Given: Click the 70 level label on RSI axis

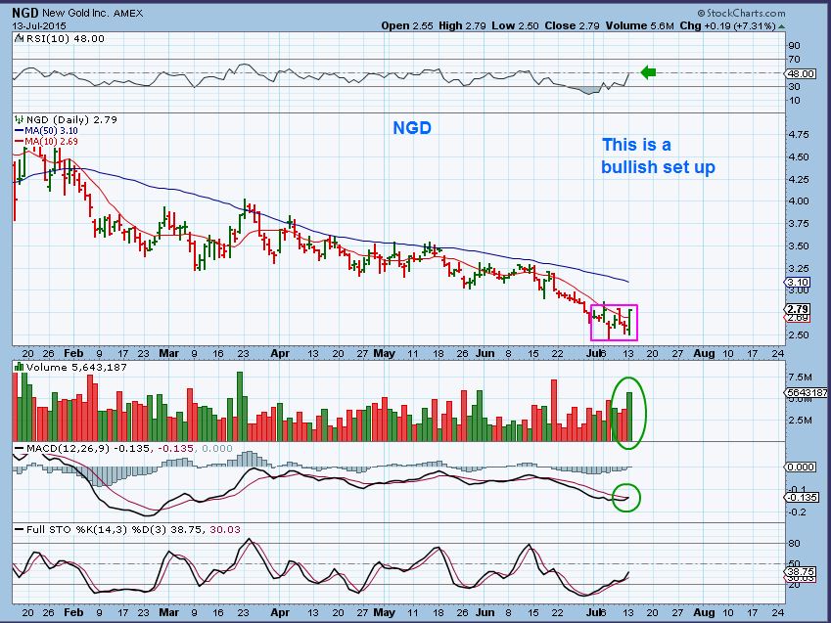Looking at the screenshot, I should [794, 60].
